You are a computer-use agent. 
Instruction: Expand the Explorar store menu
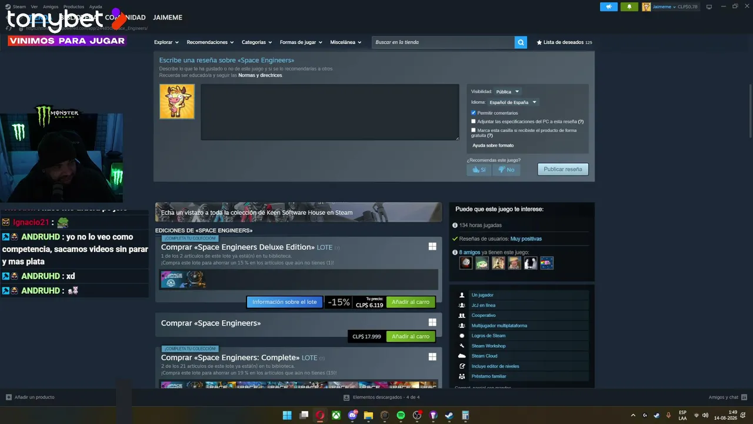point(166,42)
